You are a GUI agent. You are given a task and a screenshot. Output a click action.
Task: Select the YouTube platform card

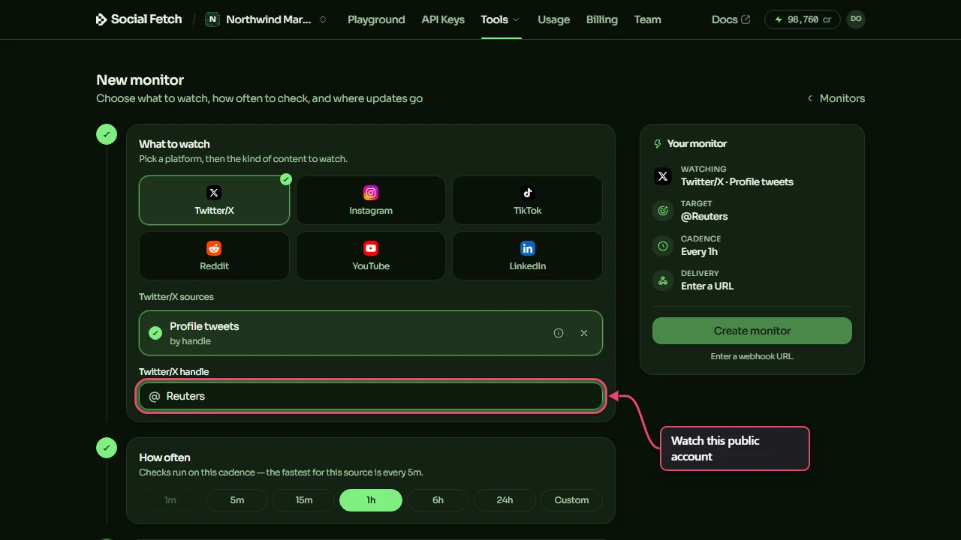371,256
